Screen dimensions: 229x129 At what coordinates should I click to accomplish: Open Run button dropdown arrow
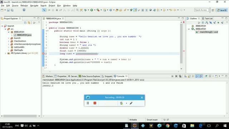(94, 10)
